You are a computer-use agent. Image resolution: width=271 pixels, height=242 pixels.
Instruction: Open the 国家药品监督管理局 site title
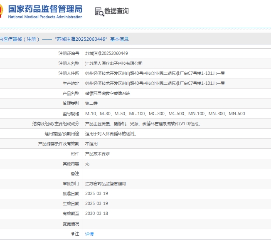click(45, 9)
